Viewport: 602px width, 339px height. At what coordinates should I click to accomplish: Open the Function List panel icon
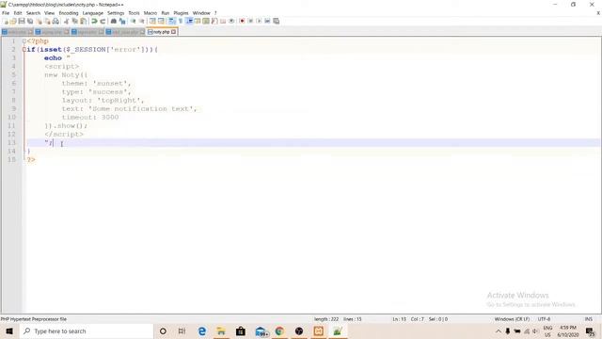[214, 21]
